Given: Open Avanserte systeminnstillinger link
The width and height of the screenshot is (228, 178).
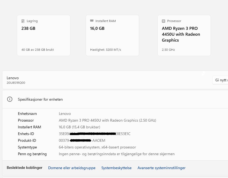Looking at the screenshot, I should coord(162,168).
